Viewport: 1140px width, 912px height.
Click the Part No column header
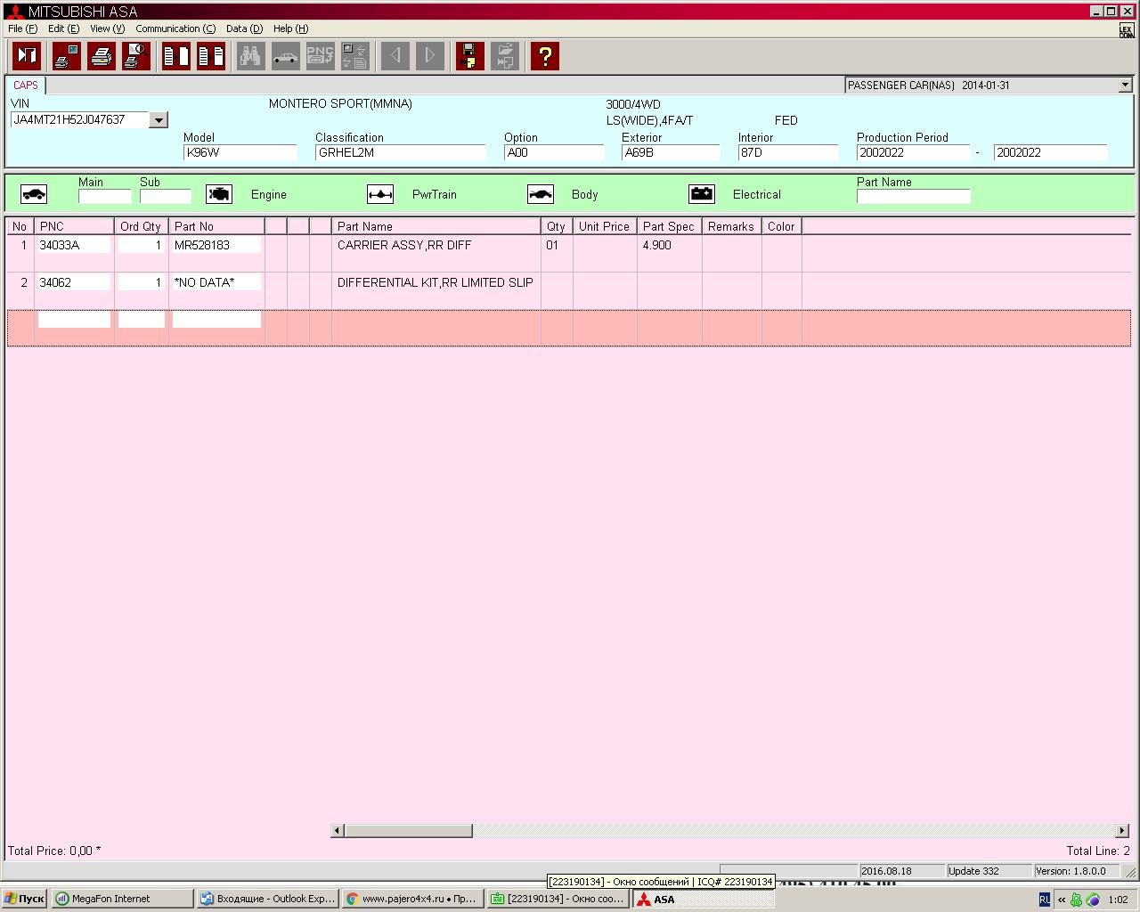[216, 226]
